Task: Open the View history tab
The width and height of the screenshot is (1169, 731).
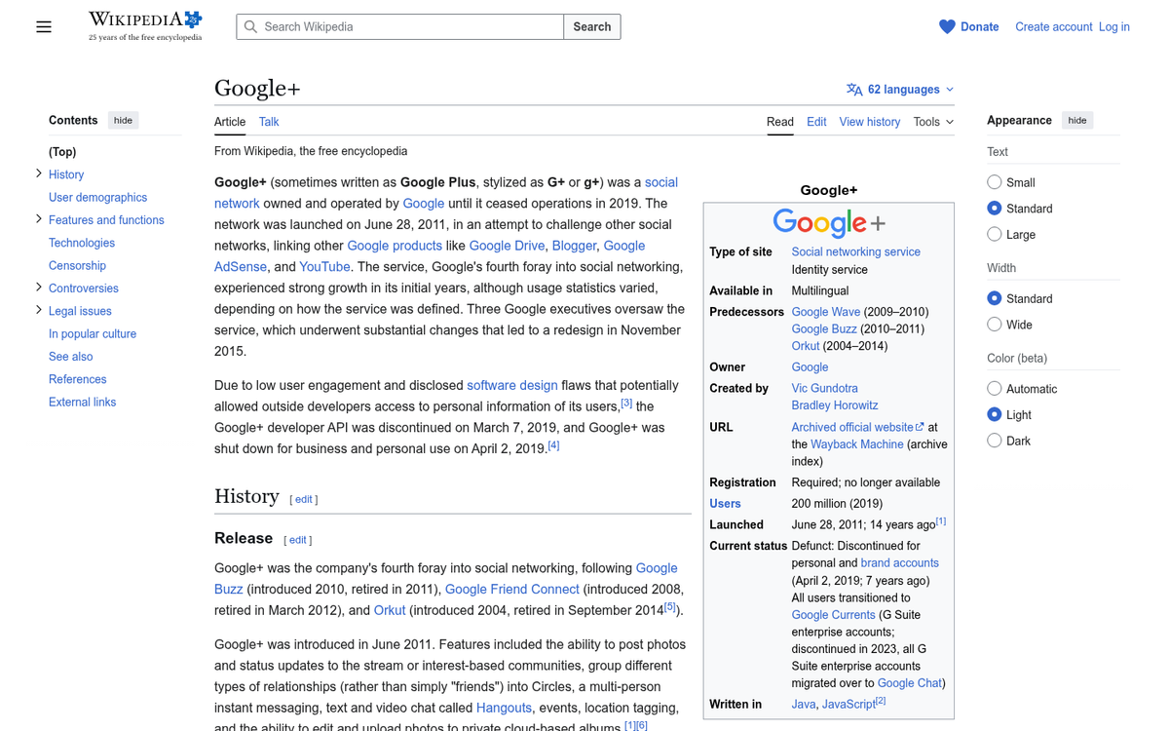Action: coord(869,122)
